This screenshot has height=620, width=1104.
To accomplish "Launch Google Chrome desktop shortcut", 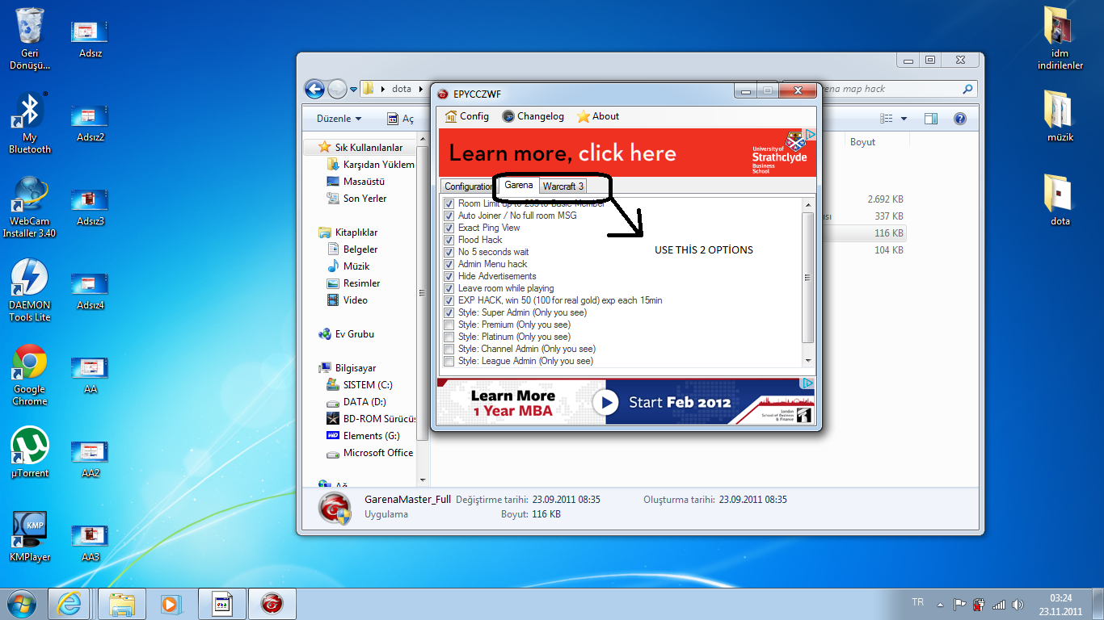I will (x=30, y=375).
